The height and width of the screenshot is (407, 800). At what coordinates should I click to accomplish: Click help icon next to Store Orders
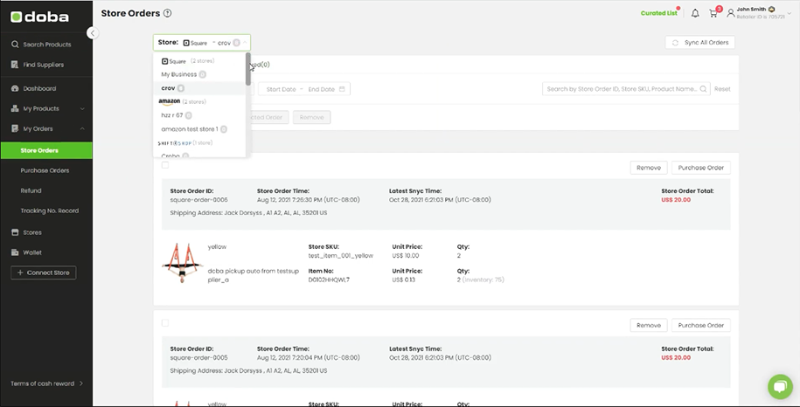pyautogui.click(x=167, y=13)
